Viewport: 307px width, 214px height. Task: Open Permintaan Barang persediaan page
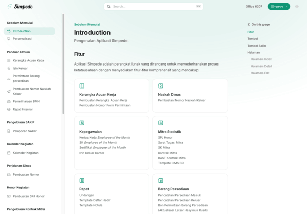click(28, 78)
